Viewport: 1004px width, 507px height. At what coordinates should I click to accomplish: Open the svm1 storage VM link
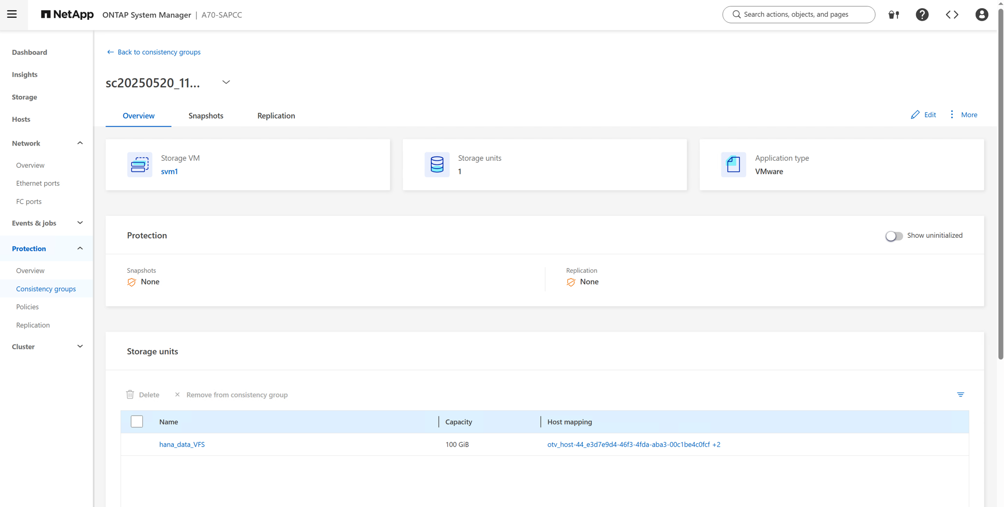point(169,171)
